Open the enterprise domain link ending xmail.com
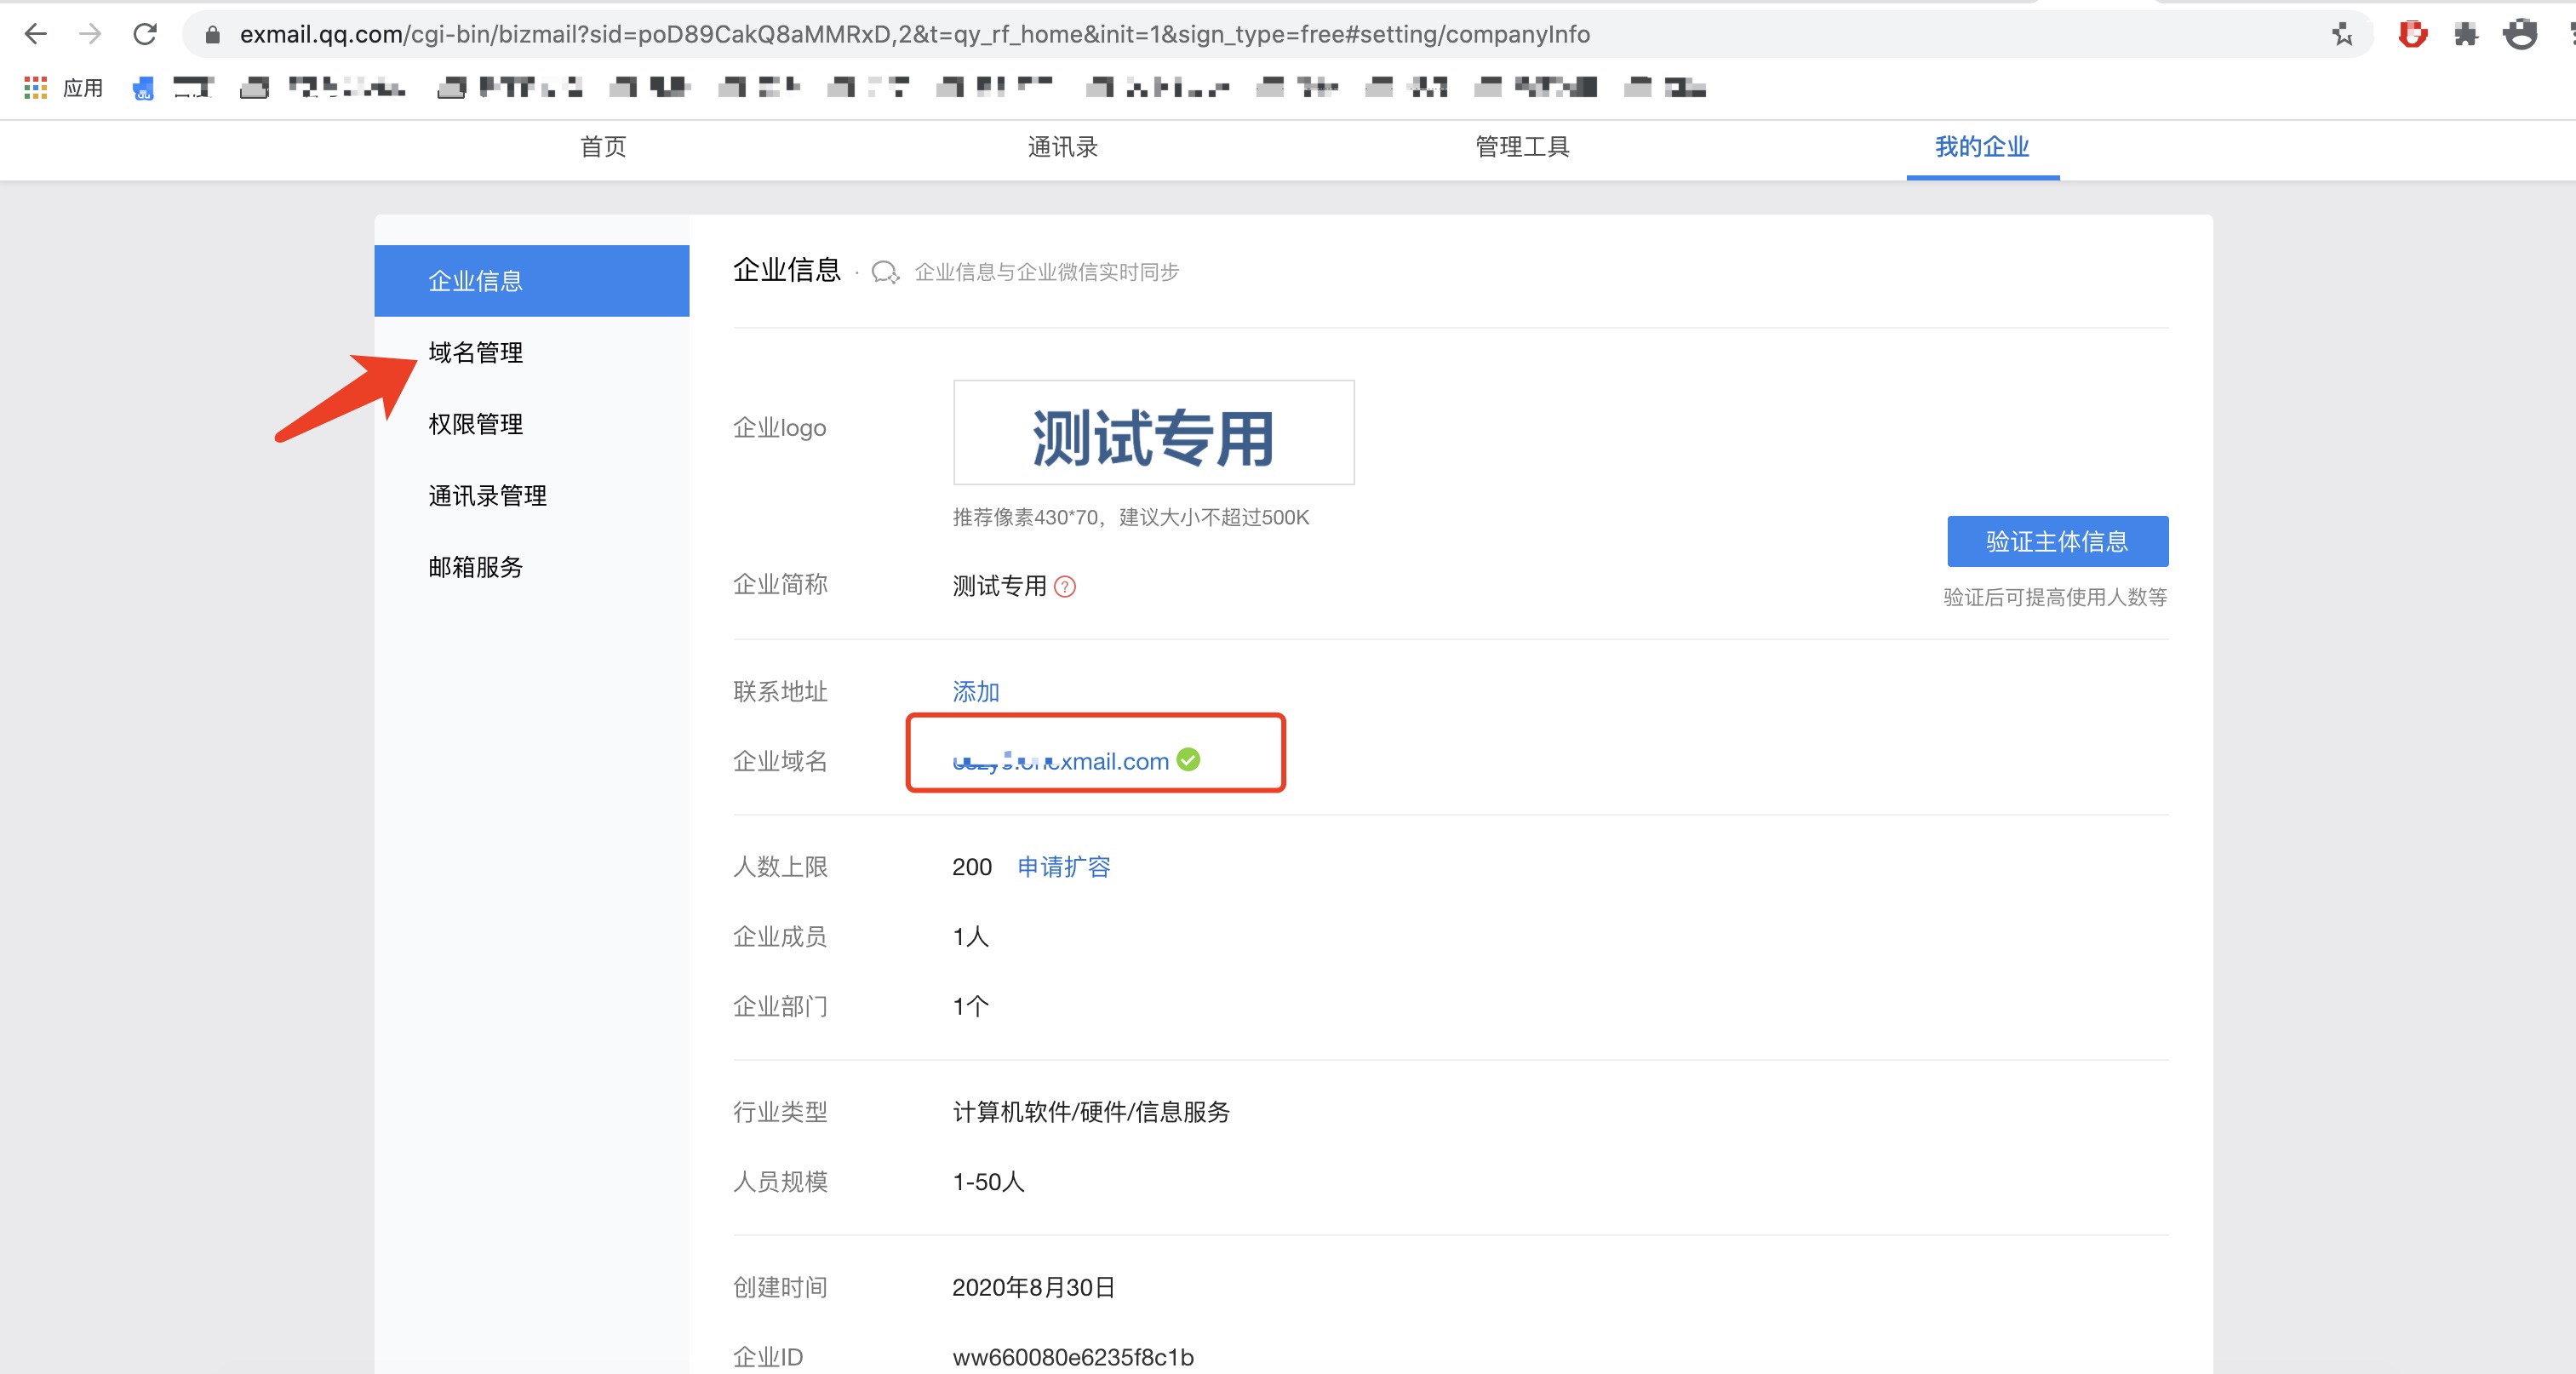This screenshot has width=2576, height=1374. [1060, 761]
